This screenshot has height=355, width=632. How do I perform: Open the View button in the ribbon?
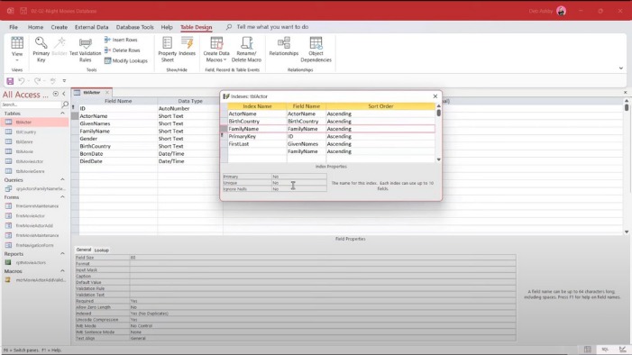point(17,49)
